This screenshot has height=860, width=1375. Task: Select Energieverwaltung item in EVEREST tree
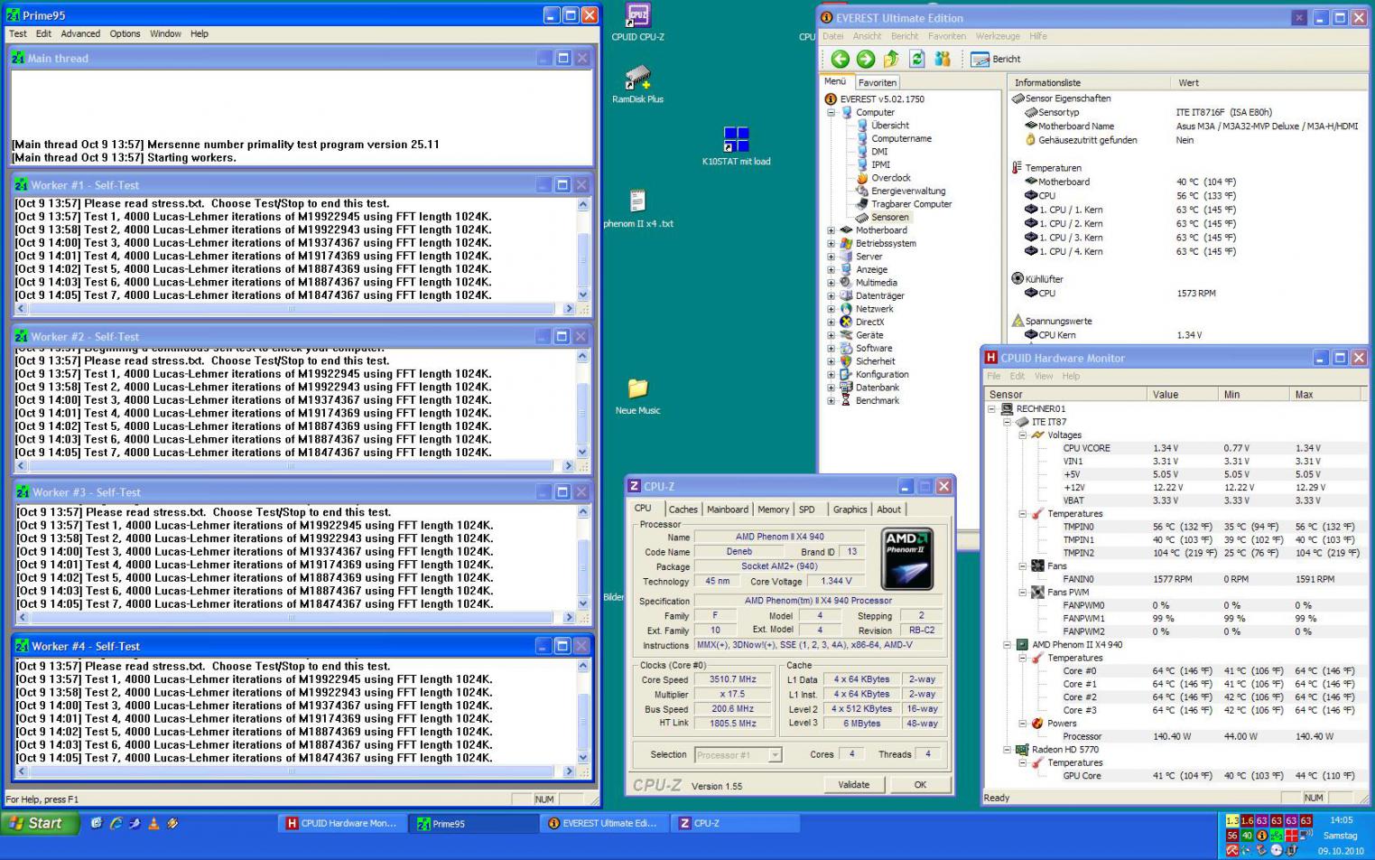click(x=908, y=191)
